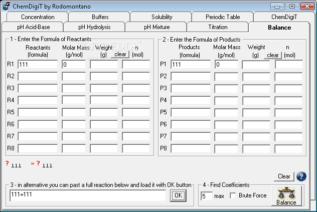
Task: Click the R8 mol field
Action: point(136,148)
